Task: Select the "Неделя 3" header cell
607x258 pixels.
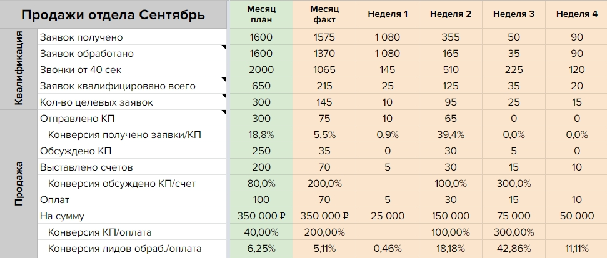Action: [x=513, y=14]
